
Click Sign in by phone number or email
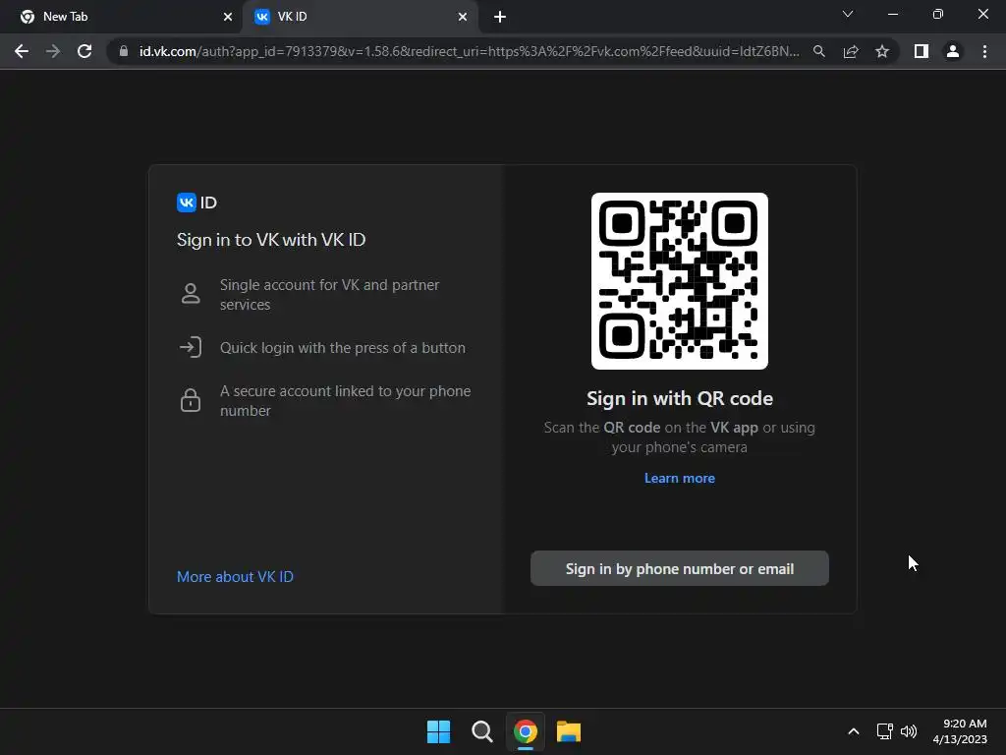680,568
